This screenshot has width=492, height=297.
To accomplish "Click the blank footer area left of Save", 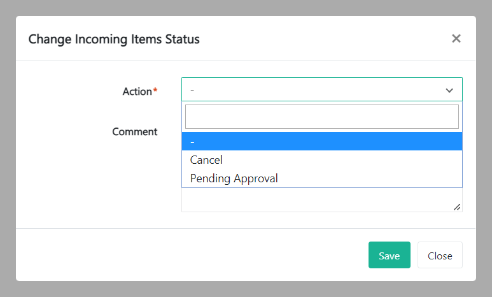I will click(191, 256).
